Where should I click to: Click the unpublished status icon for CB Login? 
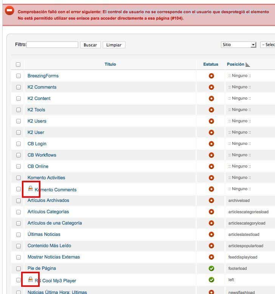click(211, 144)
